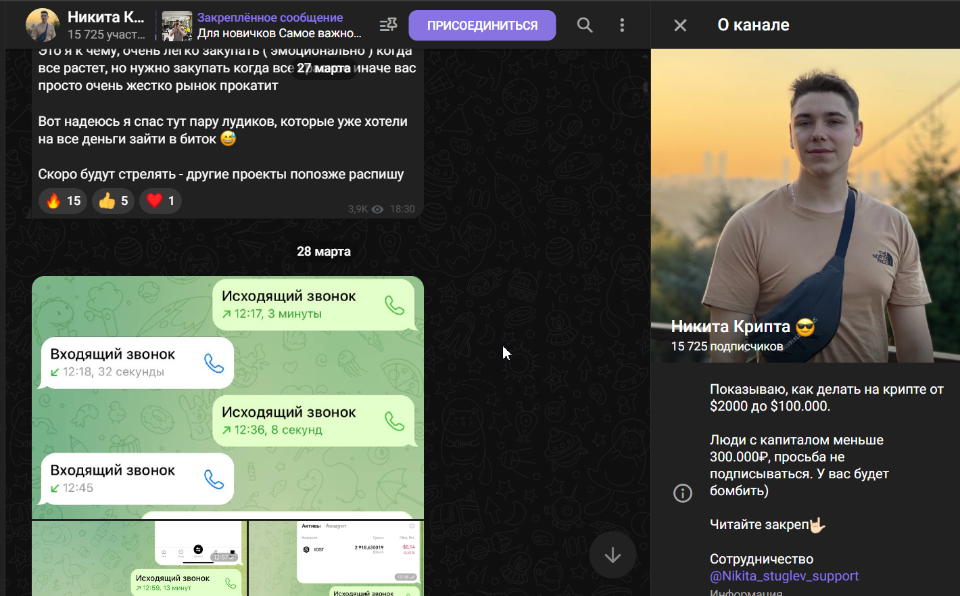This screenshot has height=596, width=960.
Task: Toggle the red heart reaction showing 1
Action: (161, 201)
